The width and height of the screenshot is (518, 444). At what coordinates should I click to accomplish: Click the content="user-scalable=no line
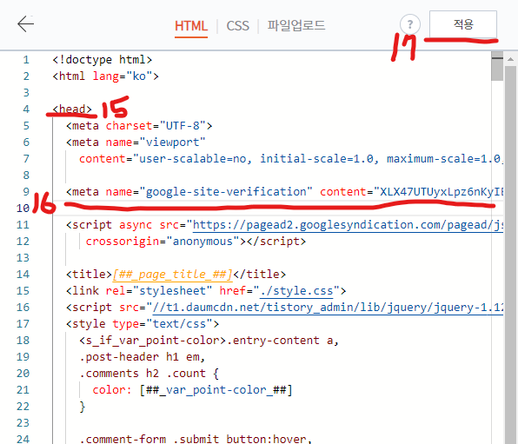[x=291, y=159]
